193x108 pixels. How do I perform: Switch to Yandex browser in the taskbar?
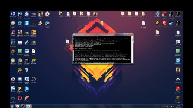point(17,106)
